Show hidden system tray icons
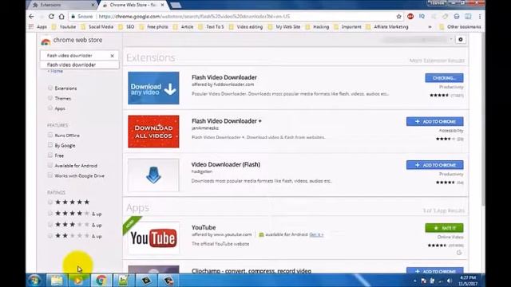The image size is (511, 287). (x=415, y=281)
